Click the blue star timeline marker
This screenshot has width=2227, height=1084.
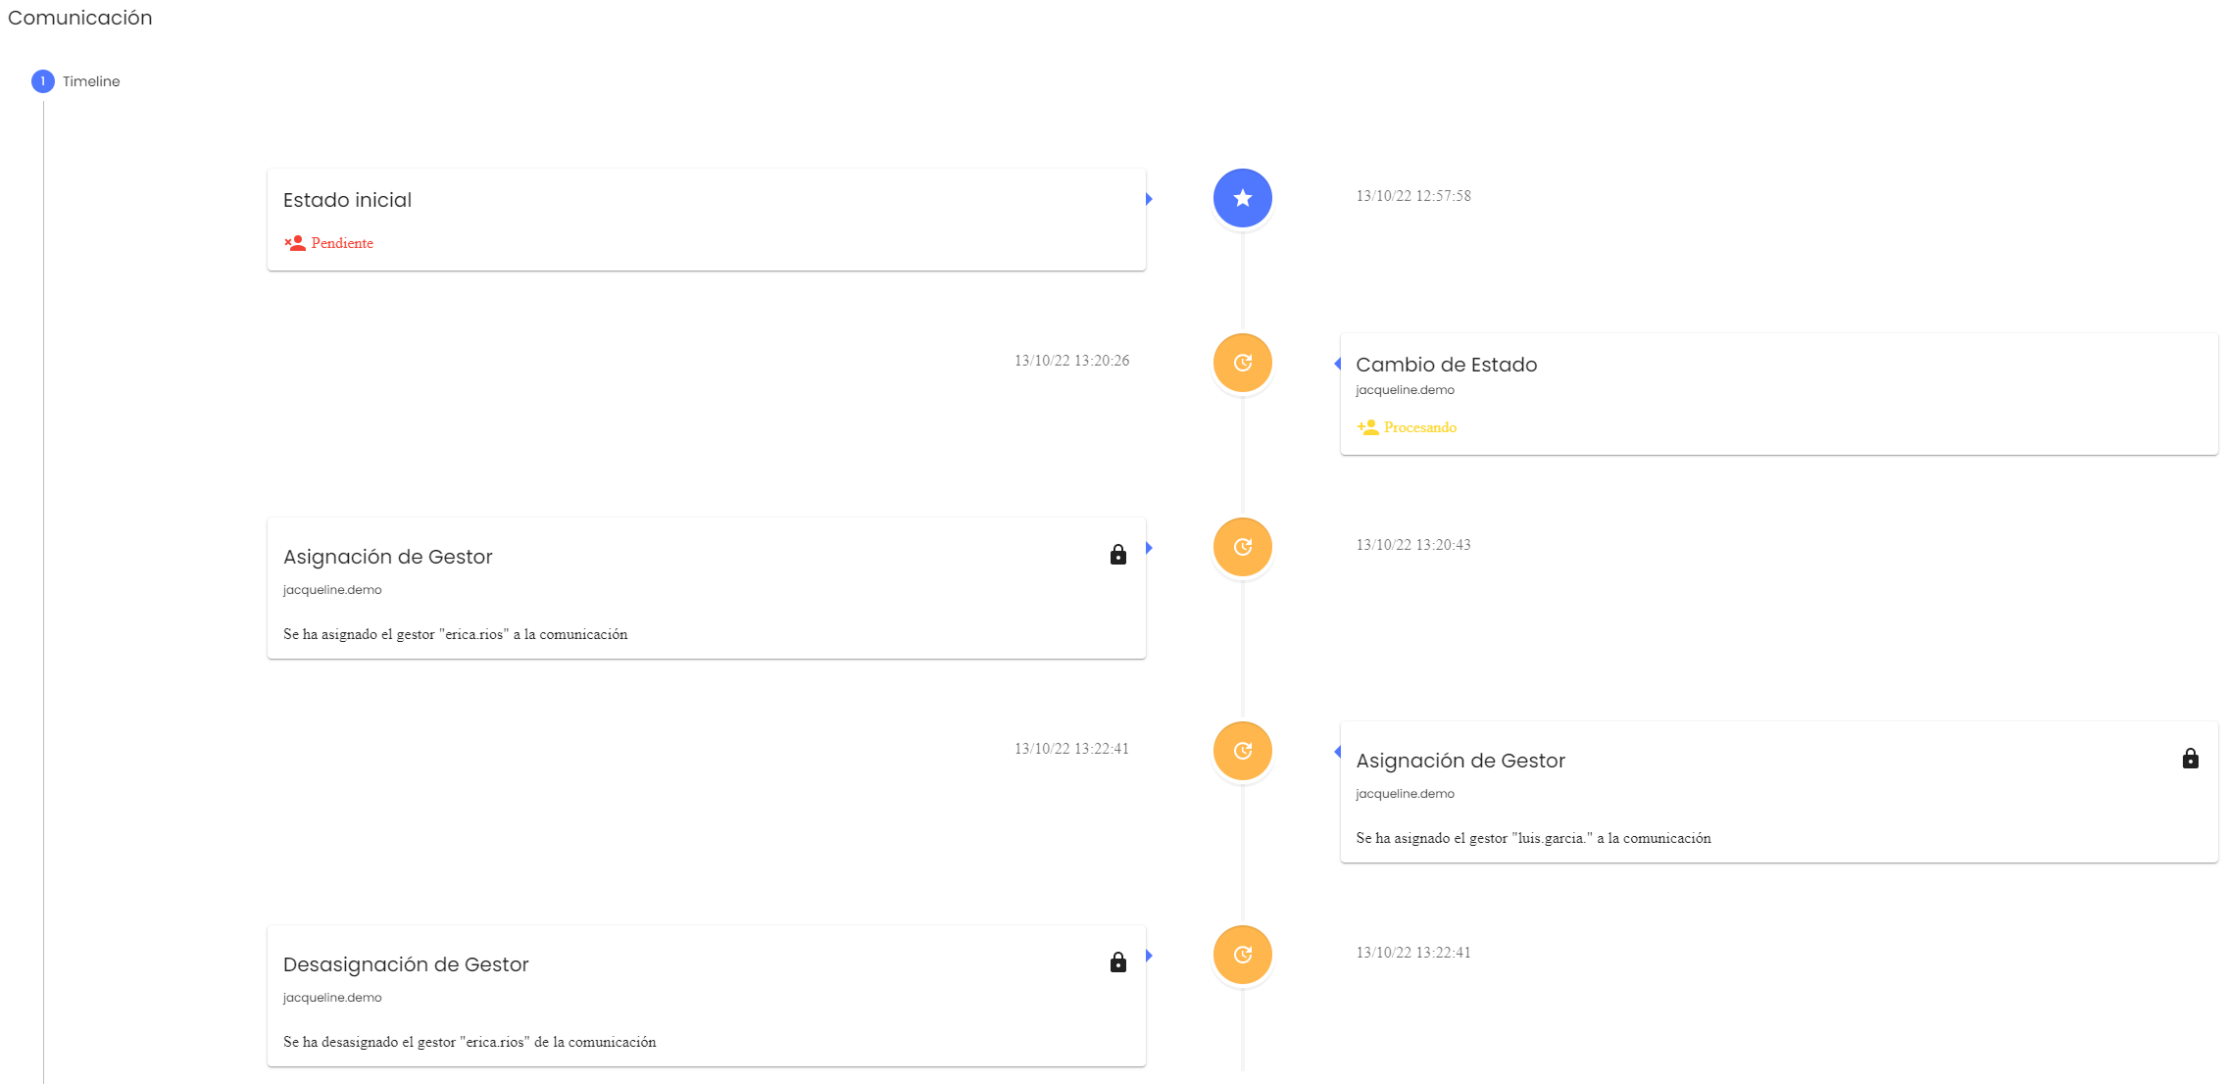click(x=1242, y=198)
